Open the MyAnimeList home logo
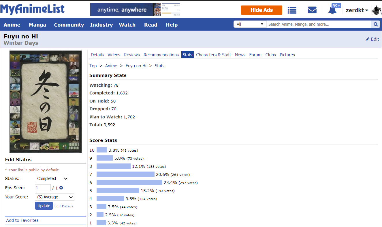Image resolution: width=382 pixels, height=227 pixels. (32, 10)
